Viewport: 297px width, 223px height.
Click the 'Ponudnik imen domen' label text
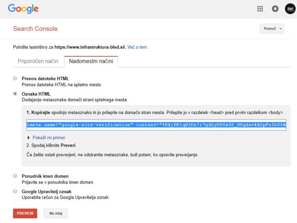pyautogui.click(x=45, y=176)
